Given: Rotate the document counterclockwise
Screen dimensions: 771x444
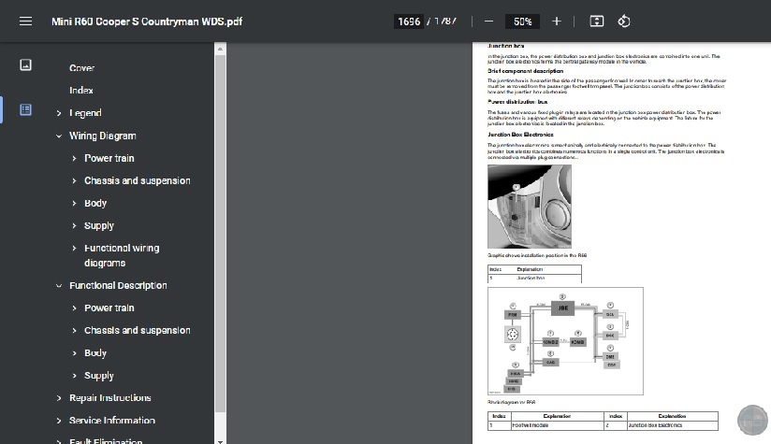Looking at the screenshot, I should pyautogui.click(x=624, y=21).
